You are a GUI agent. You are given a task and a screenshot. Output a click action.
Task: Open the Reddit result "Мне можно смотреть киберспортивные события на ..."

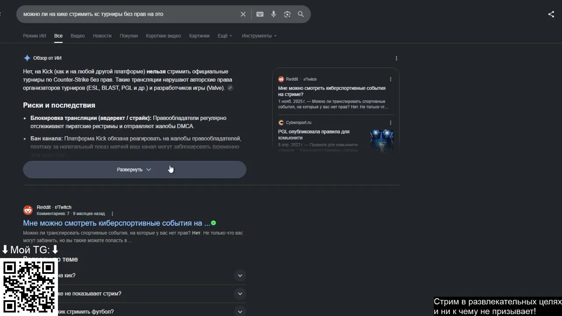click(116, 223)
